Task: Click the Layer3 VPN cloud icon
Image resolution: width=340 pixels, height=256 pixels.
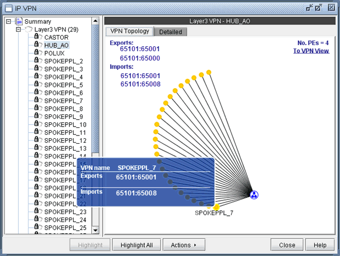Action: coord(28,29)
